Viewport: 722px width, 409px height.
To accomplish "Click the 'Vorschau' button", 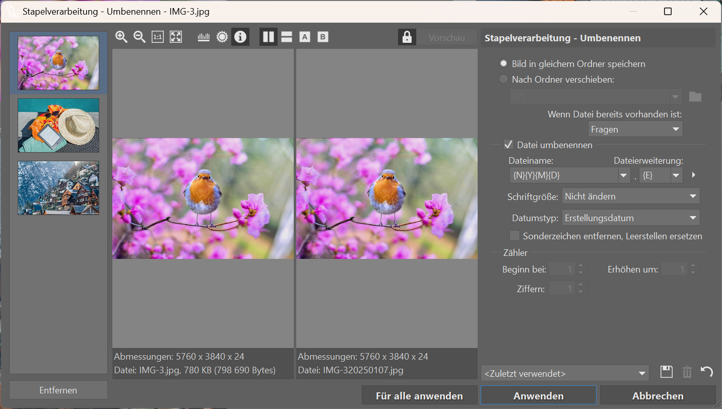I will click(447, 37).
